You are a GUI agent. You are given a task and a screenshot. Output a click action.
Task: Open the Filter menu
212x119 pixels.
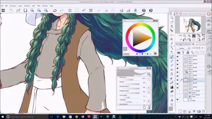pos(39,6)
